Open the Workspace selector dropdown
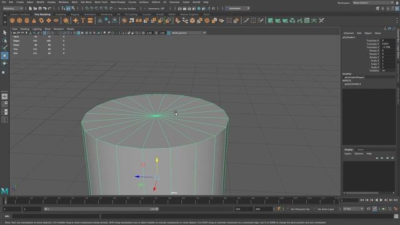Viewport: 400px width, 225px height. [x=373, y=2]
